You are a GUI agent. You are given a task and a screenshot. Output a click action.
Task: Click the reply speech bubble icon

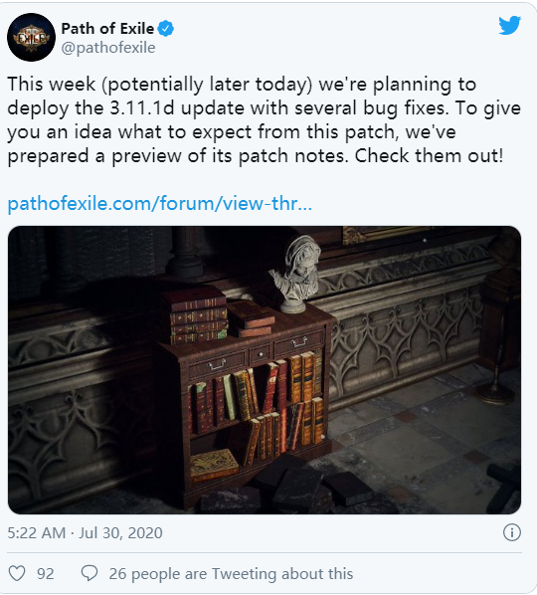point(89,573)
